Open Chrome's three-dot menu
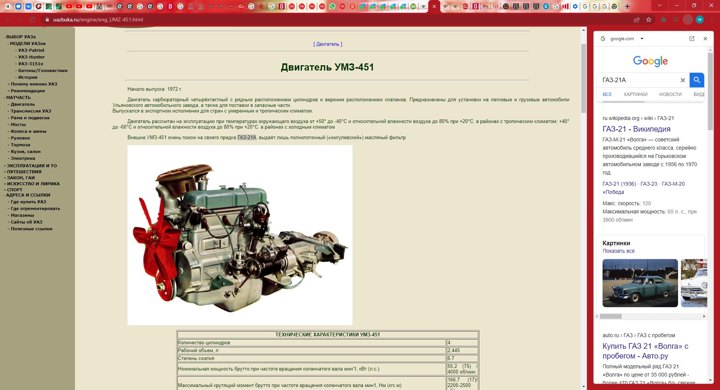 [x=712, y=19]
